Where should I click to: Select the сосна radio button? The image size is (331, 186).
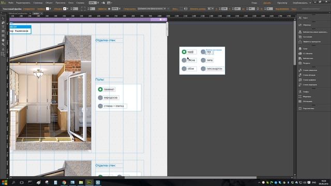184,60
